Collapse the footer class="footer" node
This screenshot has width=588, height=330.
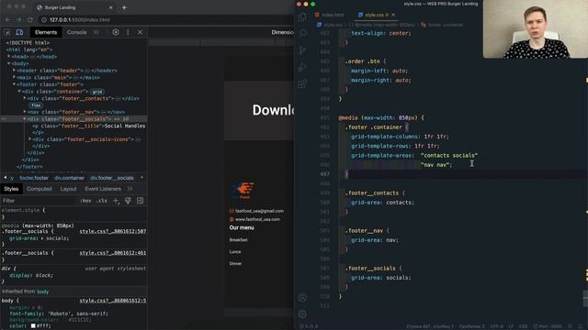click(x=15, y=84)
